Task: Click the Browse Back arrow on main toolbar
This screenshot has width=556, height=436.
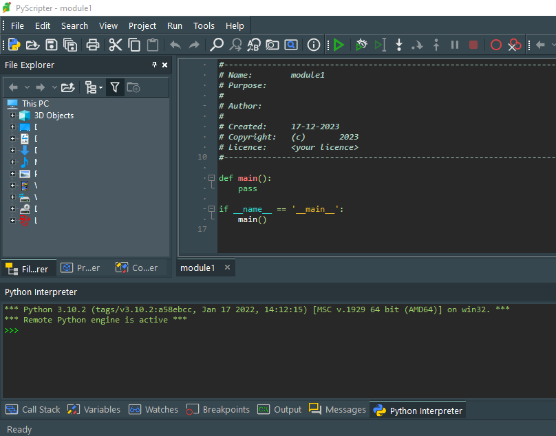Action: click(x=540, y=45)
